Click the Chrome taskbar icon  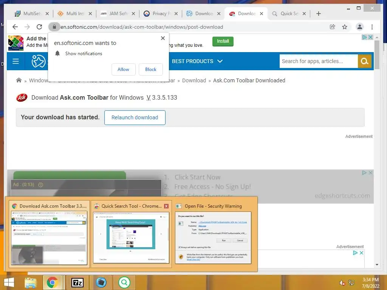(x=52, y=282)
